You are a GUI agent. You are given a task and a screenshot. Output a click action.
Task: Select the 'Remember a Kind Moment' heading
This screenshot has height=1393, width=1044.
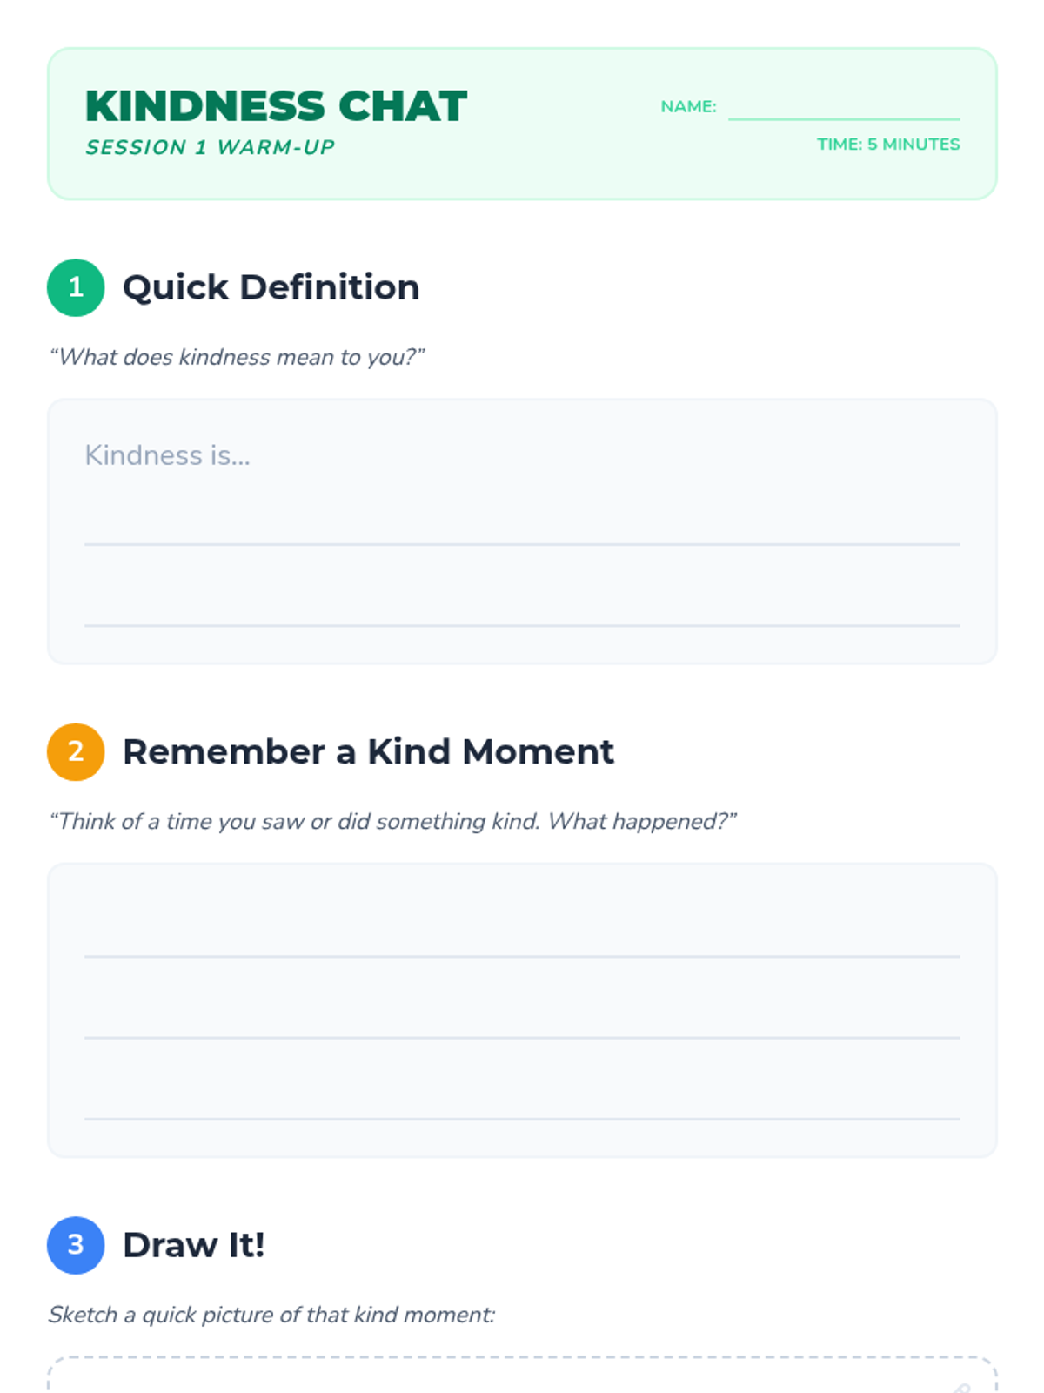click(368, 751)
